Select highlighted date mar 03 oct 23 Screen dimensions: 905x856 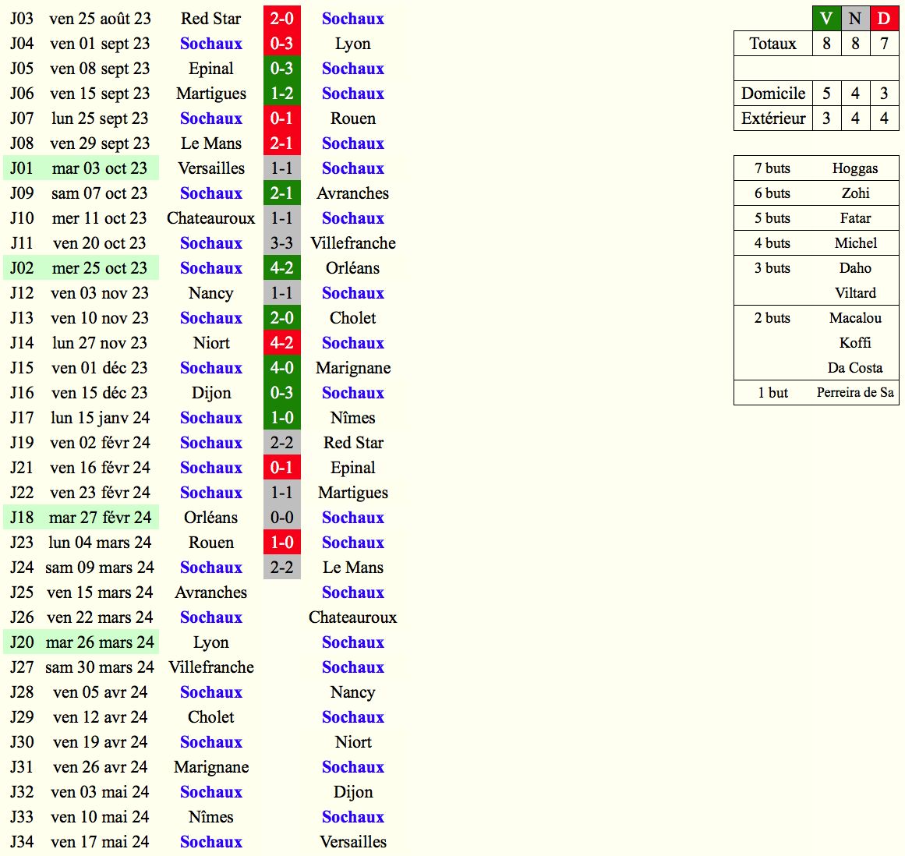(x=99, y=168)
